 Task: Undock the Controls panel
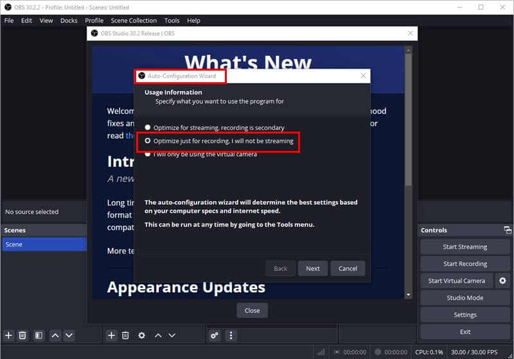508,230
